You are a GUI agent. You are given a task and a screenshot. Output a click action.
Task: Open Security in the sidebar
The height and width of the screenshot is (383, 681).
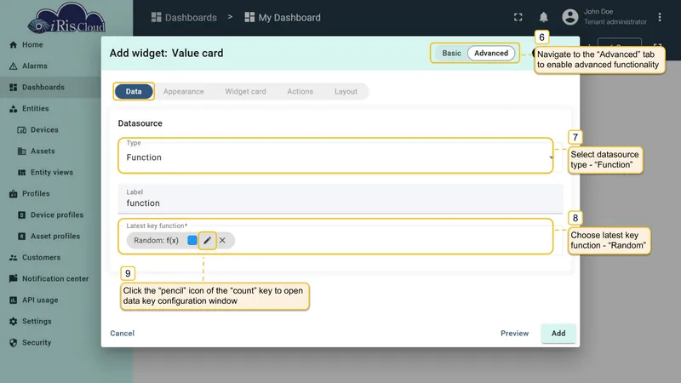pos(31,343)
